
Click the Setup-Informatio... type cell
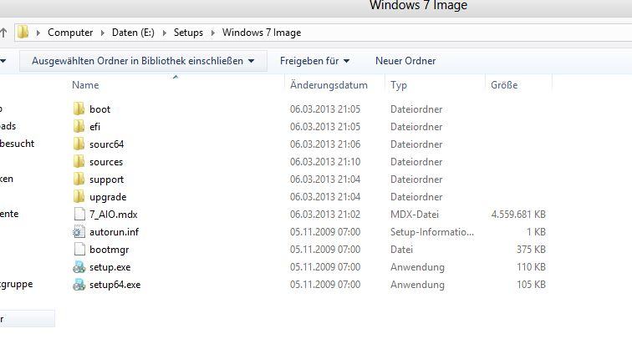click(432, 232)
